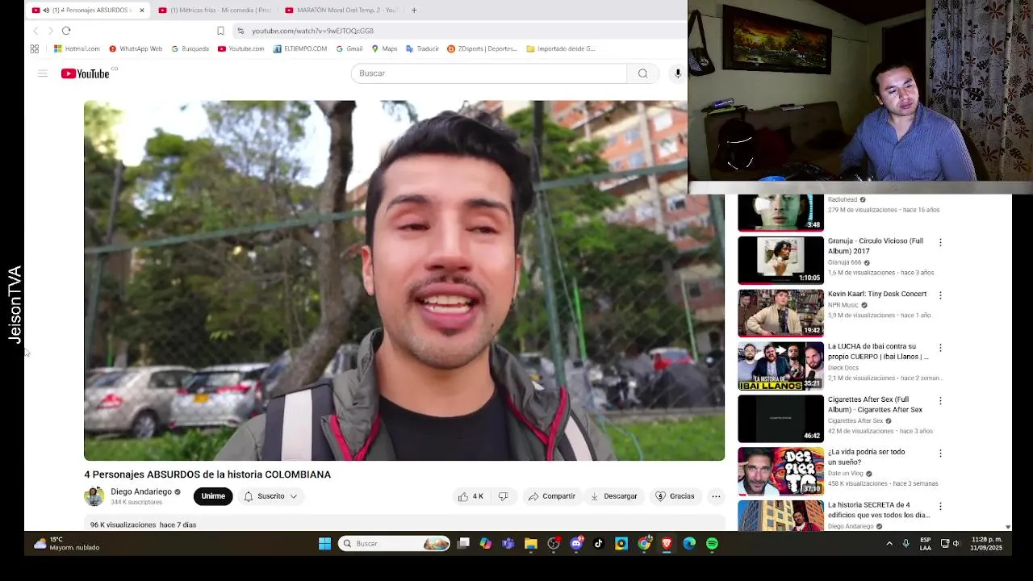The width and height of the screenshot is (1033, 581).
Task: Open Task View from the taskbar
Action: coord(463,544)
